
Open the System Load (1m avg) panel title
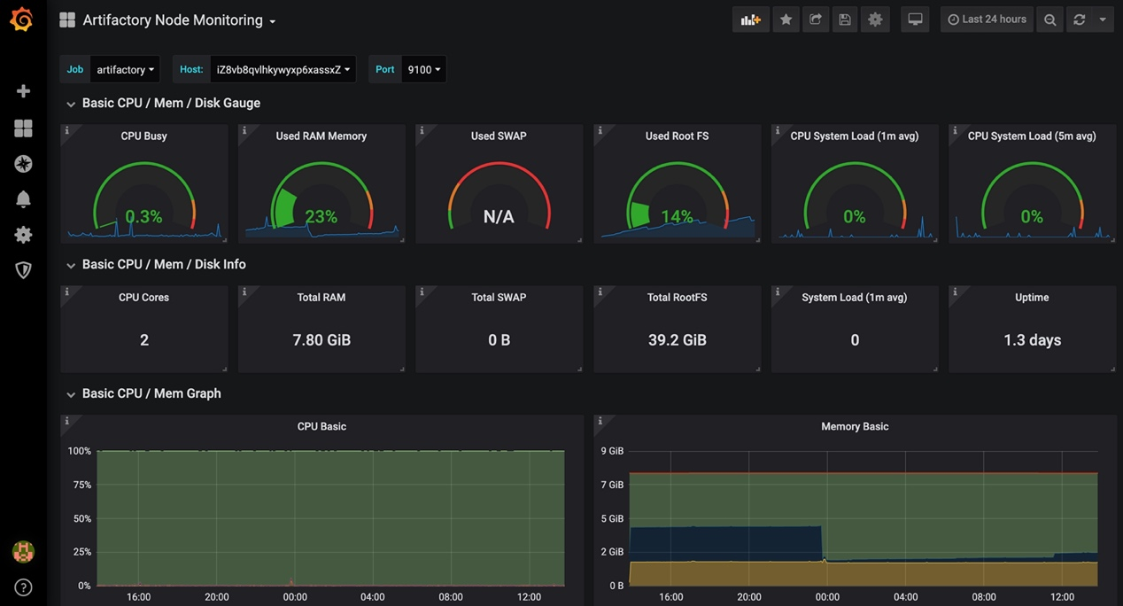854,297
